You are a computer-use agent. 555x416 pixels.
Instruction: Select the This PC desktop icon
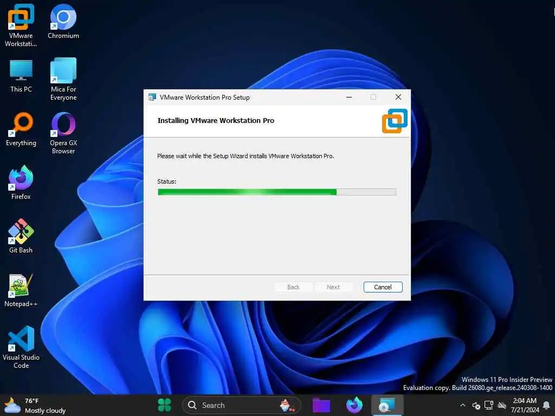pyautogui.click(x=21, y=76)
